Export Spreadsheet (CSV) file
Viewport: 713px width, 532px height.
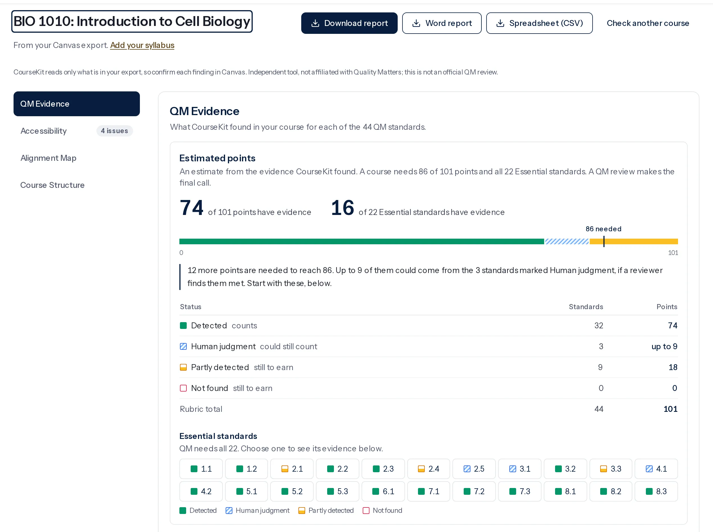539,23
